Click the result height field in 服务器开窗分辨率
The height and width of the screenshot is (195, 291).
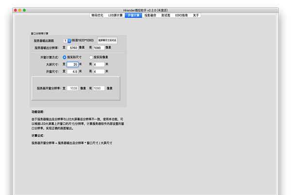click(x=99, y=88)
